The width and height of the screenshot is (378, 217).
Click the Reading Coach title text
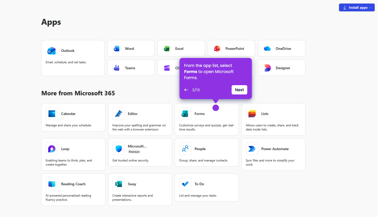tap(73, 184)
